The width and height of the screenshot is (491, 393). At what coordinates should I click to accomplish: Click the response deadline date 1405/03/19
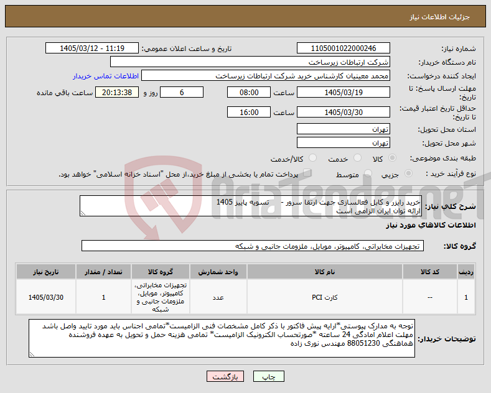[343, 92]
